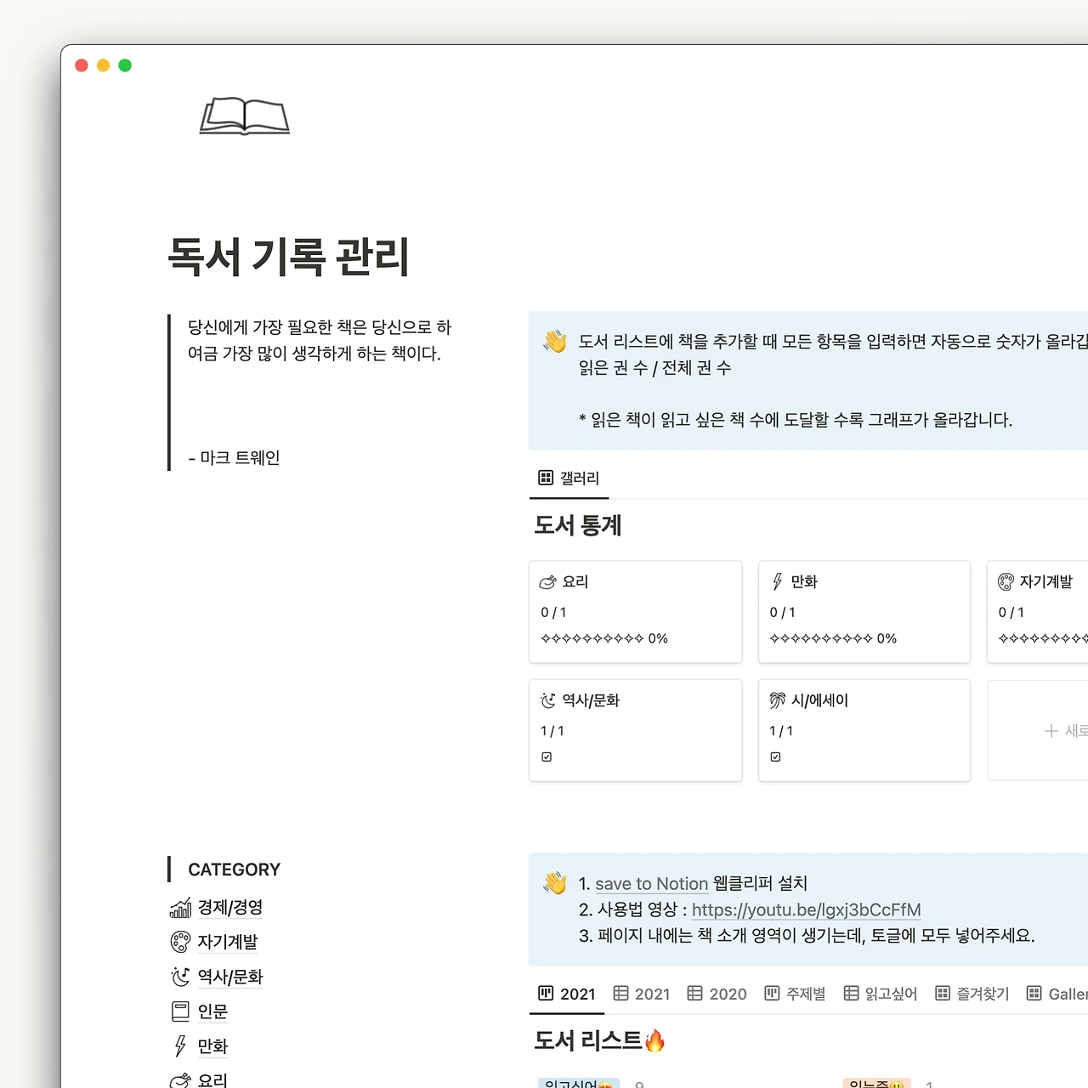Click the gallery icon of the 즐겨찾기 tab
This screenshot has width=1088, height=1088.
(943, 993)
